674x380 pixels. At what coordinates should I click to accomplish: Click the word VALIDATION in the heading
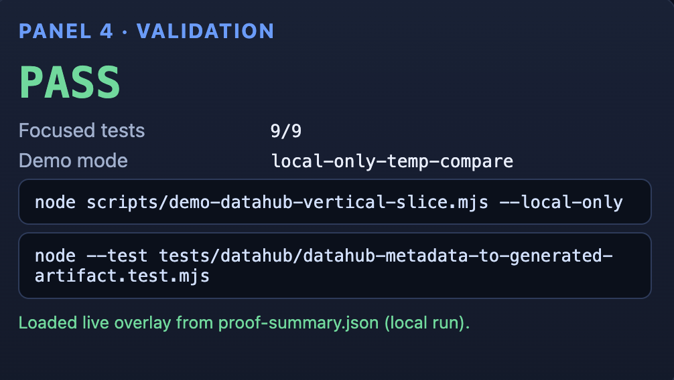coord(205,31)
